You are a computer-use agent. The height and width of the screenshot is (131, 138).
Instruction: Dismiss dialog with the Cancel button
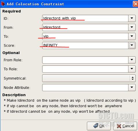pyautogui.click(x=125, y=126)
